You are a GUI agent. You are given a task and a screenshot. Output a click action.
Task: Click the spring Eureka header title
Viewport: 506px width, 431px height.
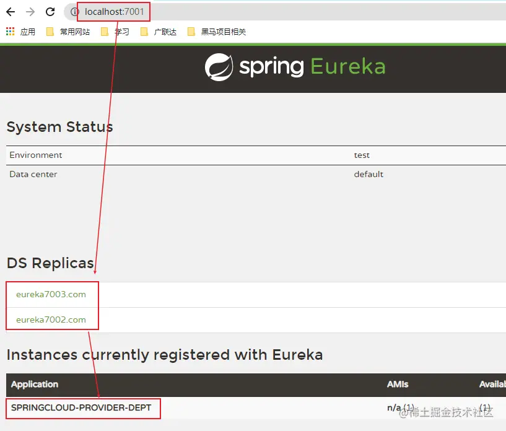point(312,66)
